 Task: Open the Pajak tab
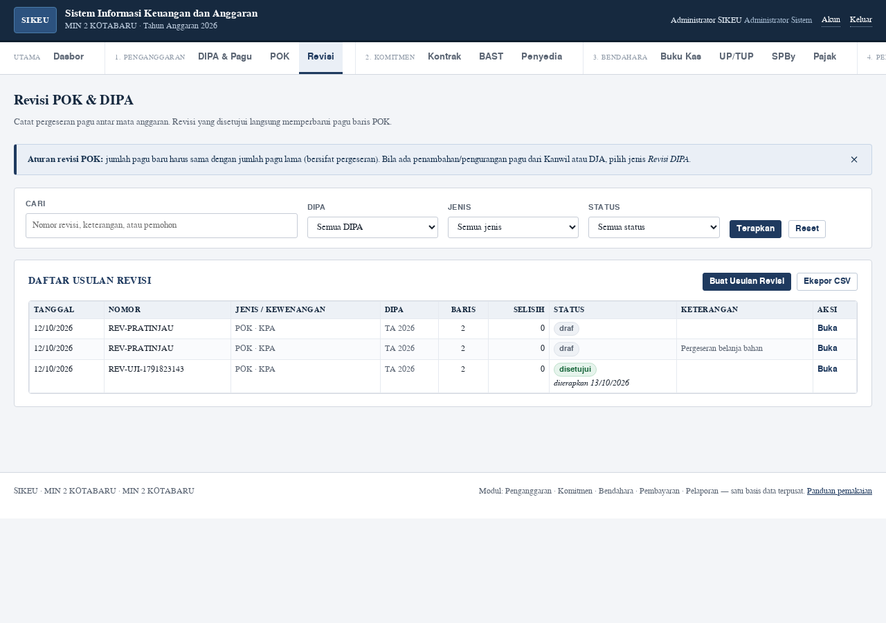pos(825,57)
